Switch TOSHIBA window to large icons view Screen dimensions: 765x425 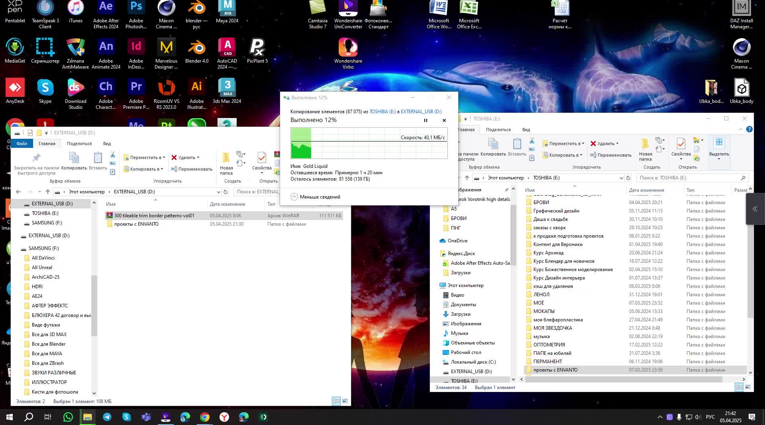tap(748, 387)
